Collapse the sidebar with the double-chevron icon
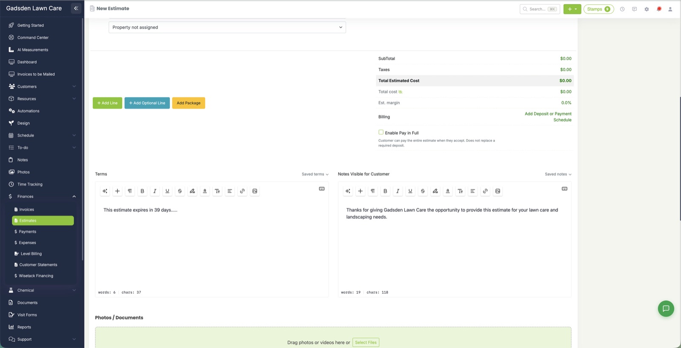 (x=76, y=8)
